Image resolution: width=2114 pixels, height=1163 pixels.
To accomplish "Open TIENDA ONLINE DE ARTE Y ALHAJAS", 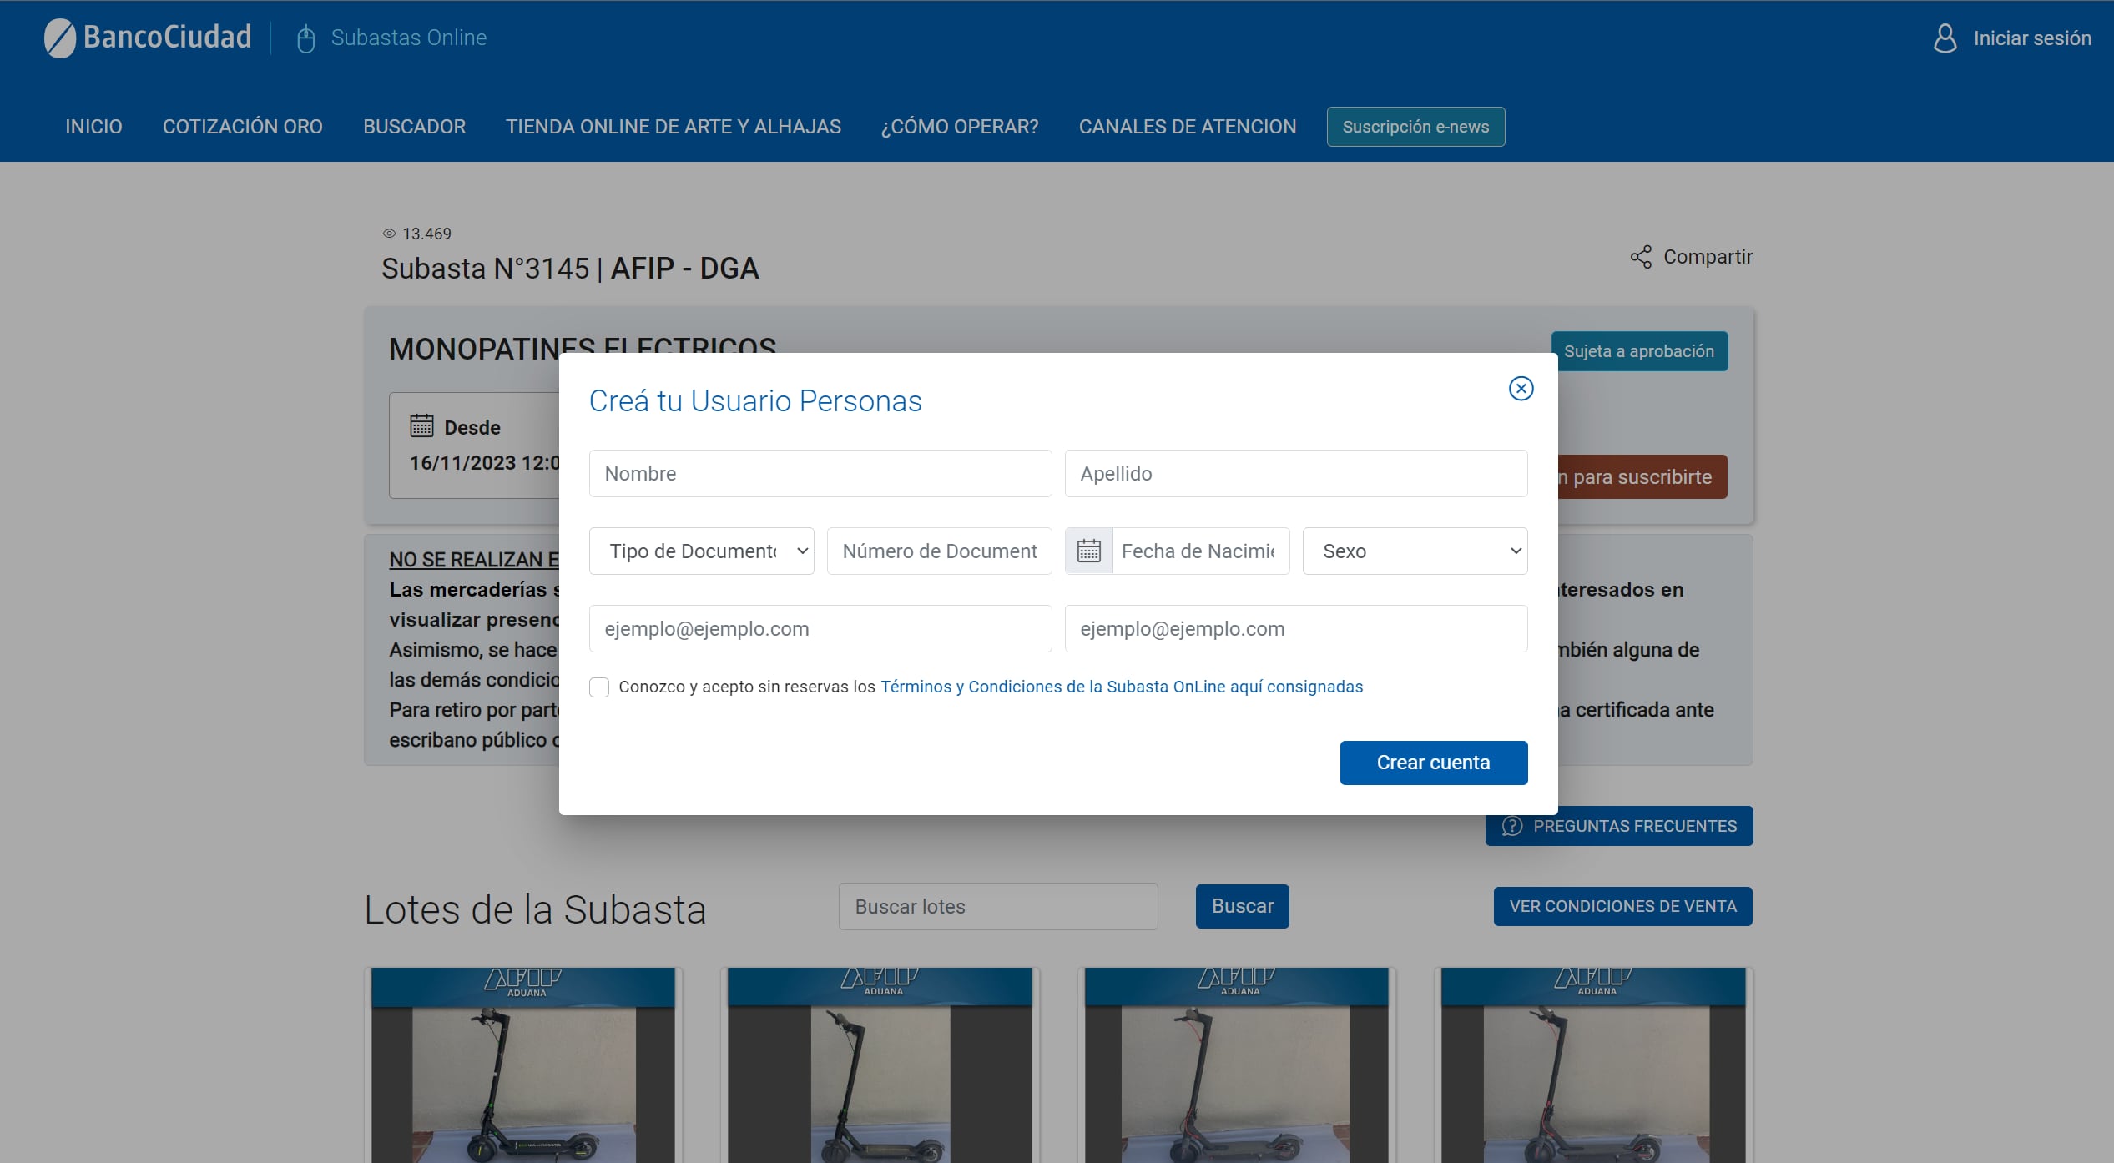I will point(674,127).
